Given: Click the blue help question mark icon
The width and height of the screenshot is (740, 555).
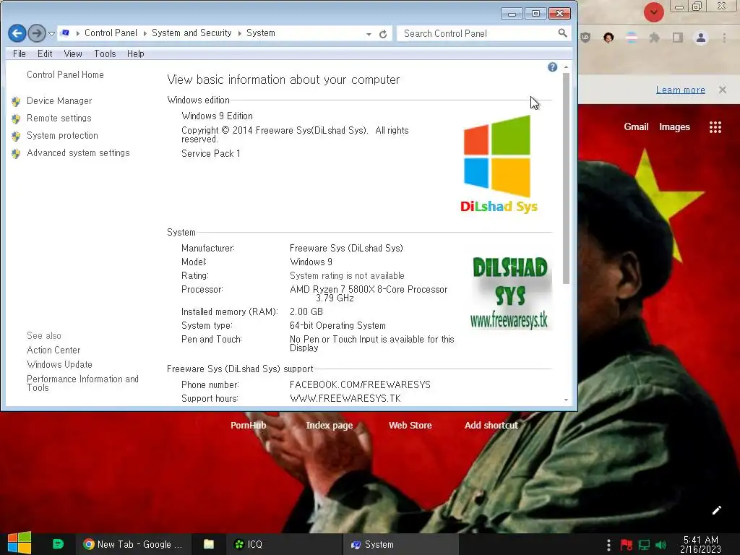Looking at the screenshot, I should click(x=552, y=67).
